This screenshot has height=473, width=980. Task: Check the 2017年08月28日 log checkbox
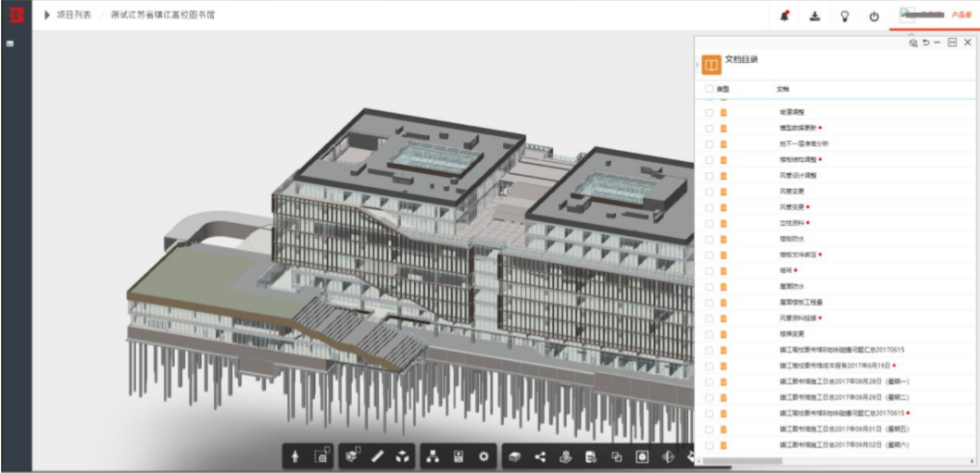tap(709, 381)
